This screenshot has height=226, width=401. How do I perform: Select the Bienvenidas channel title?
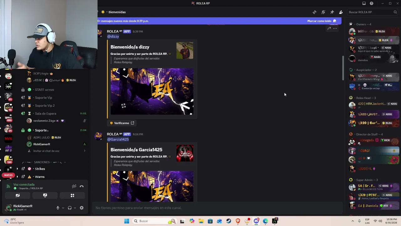[117, 12]
